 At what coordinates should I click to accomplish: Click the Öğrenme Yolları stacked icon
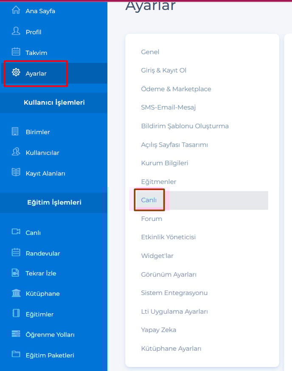tap(16, 334)
